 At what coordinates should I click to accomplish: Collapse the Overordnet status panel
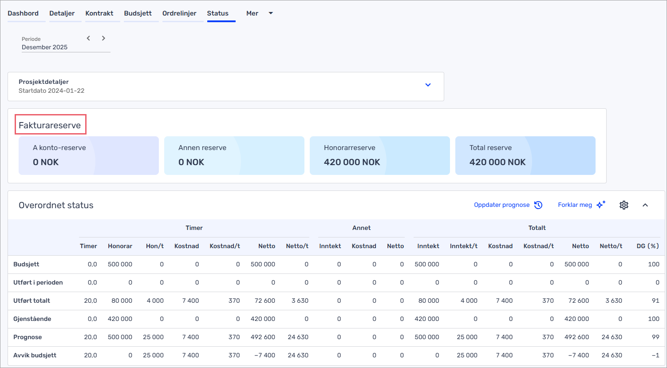[645, 205]
